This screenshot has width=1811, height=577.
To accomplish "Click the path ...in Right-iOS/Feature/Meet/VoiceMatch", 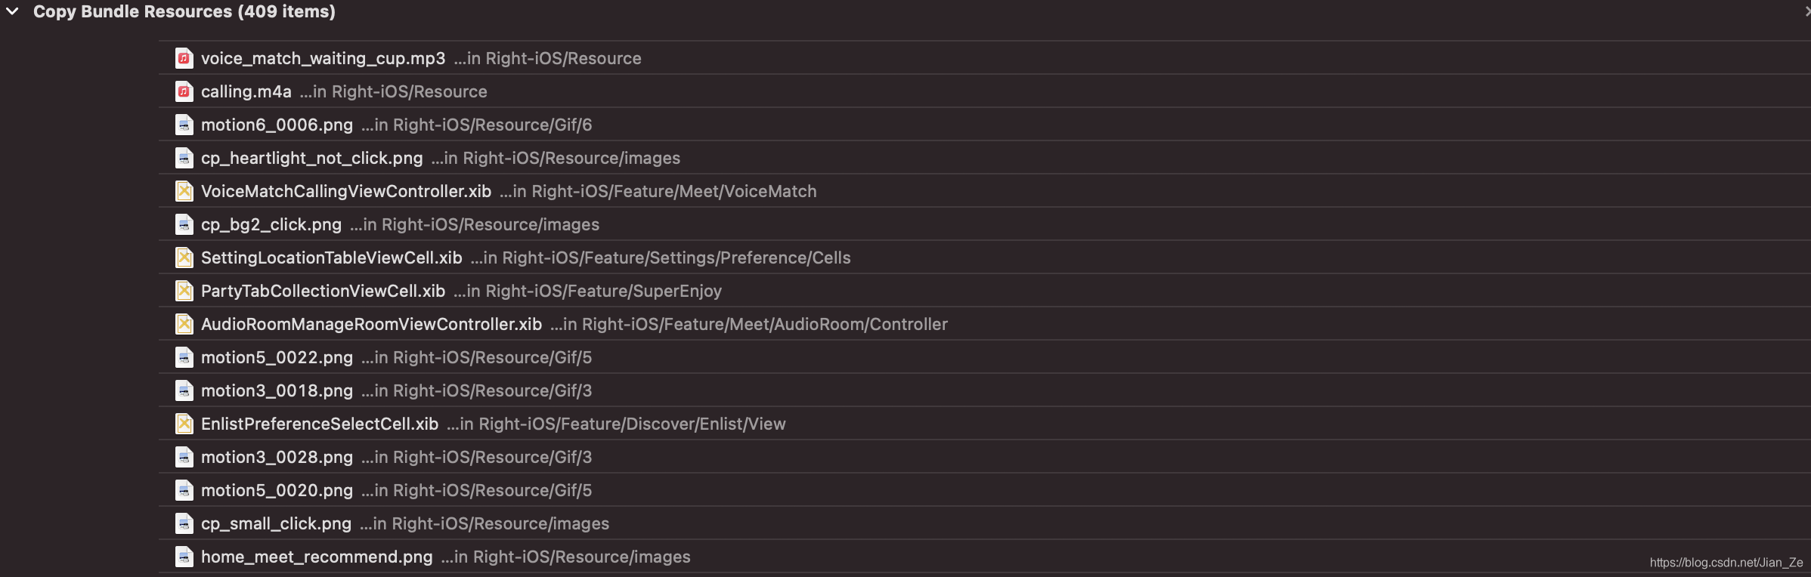I will [x=658, y=192].
